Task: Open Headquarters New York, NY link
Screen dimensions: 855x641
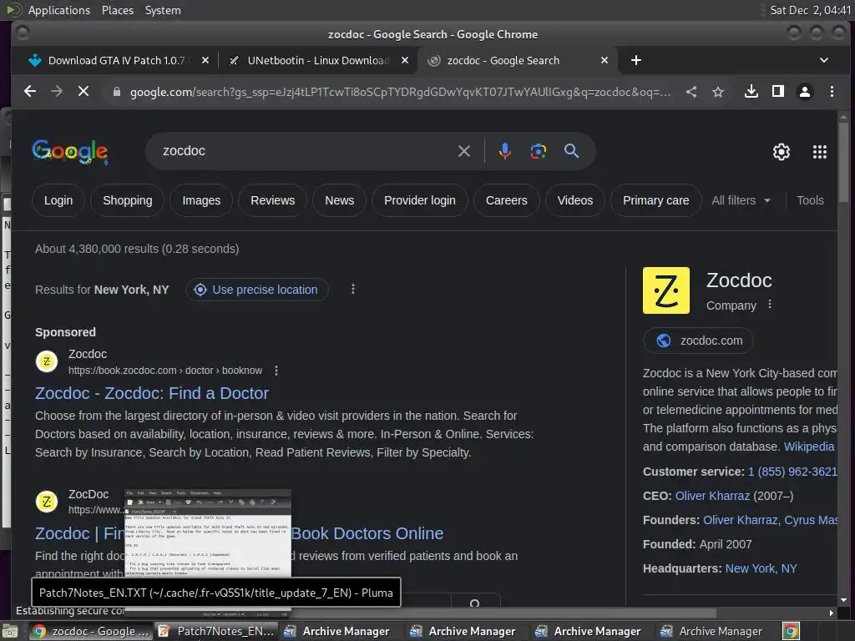Action: 761,568
